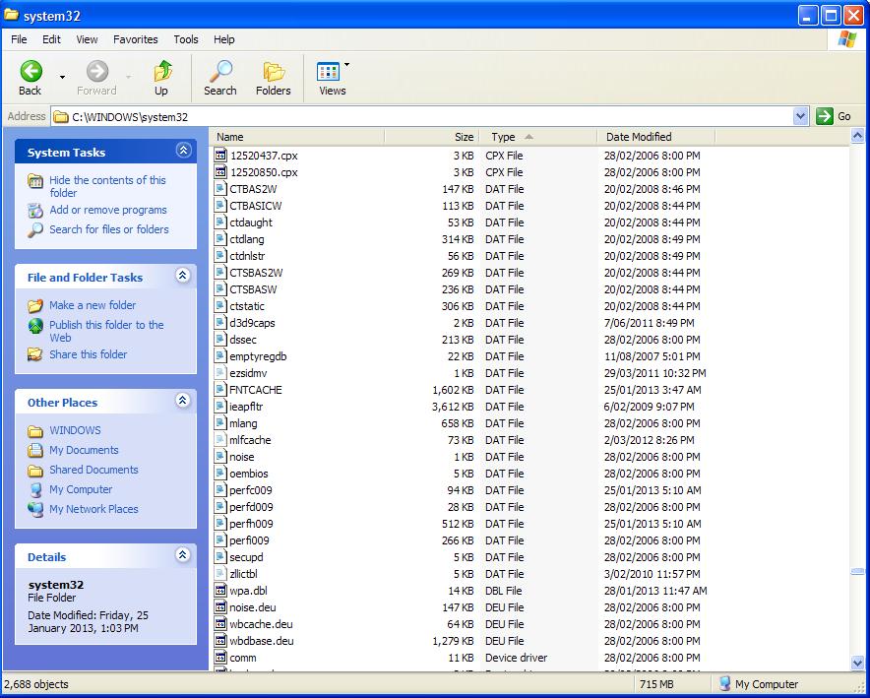The image size is (870, 698).
Task: Click in the Address bar path field
Action: point(422,116)
